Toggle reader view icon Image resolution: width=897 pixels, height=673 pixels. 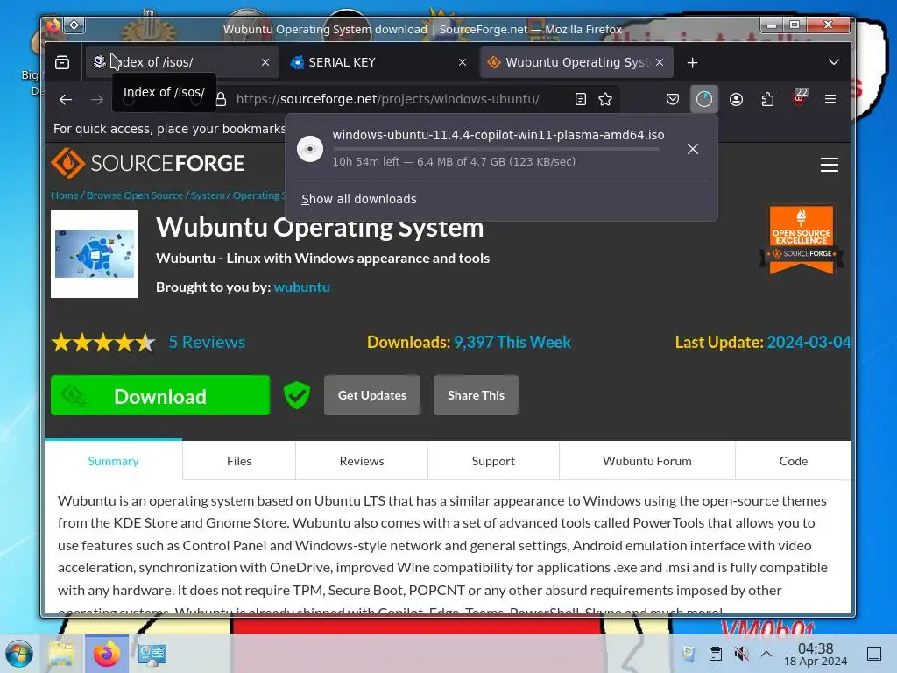coord(580,100)
